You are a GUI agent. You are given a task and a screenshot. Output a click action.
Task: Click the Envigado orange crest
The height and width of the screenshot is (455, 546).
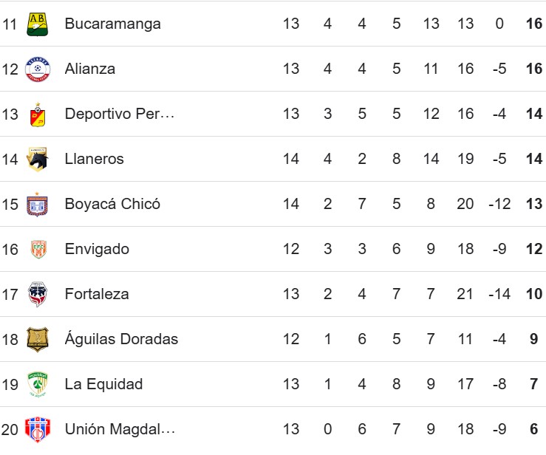pos(38,249)
